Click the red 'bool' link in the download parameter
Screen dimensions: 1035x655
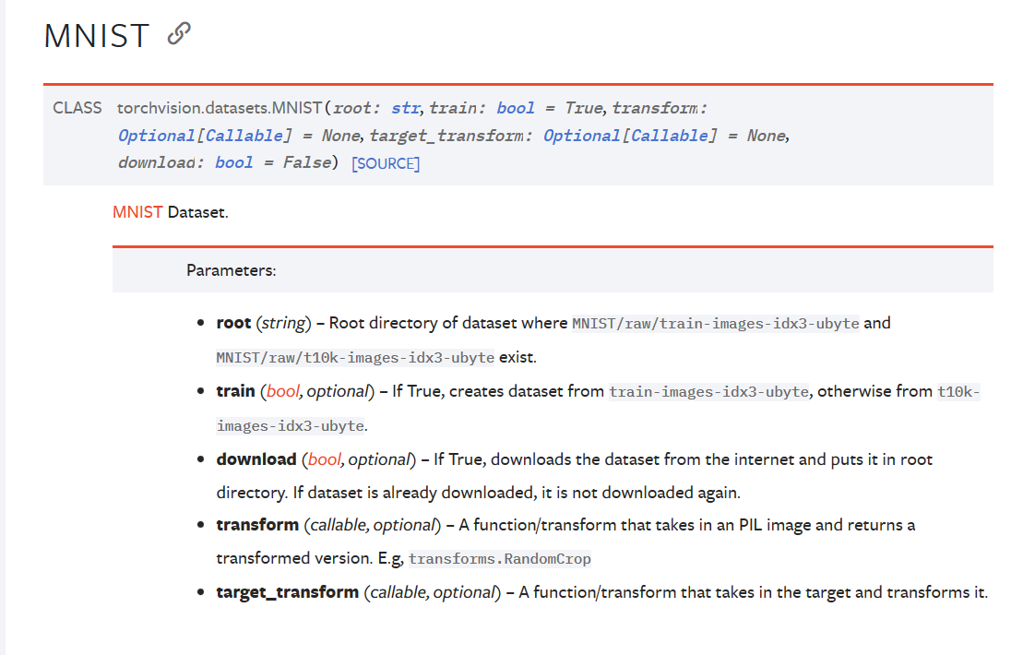click(x=325, y=458)
